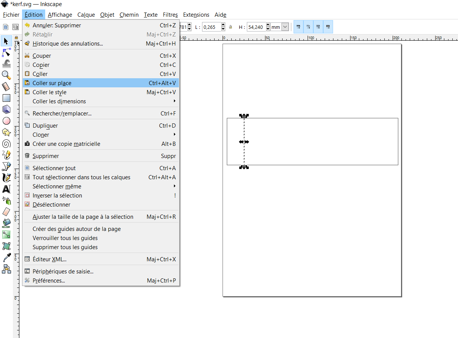Click the select-all dashed rectangle toolbar icon
This screenshot has height=338, width=458.
point(16,27)
